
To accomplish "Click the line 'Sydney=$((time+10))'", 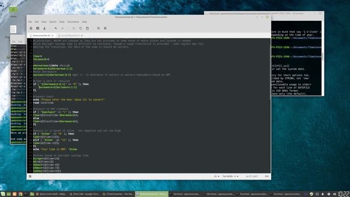I will coord(47,171).
